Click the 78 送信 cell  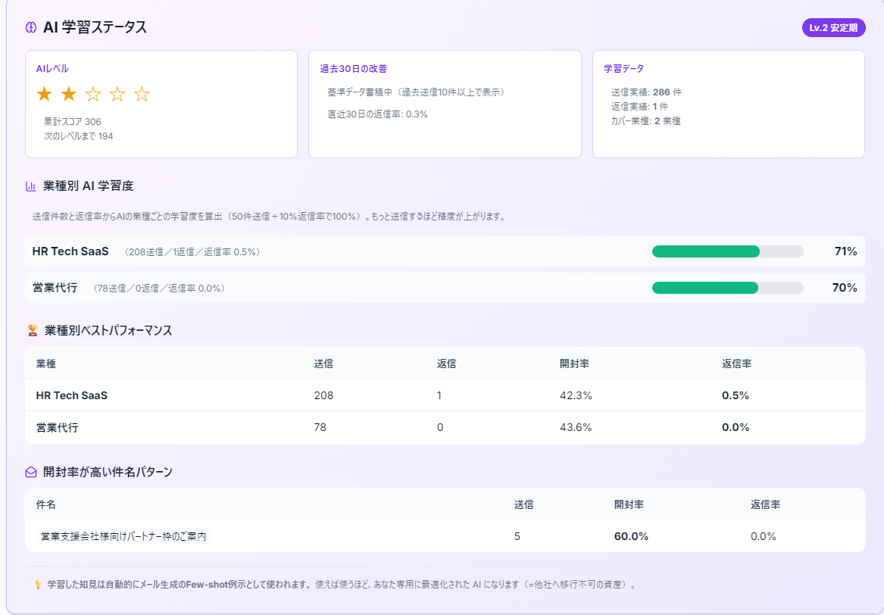(320, 428)
